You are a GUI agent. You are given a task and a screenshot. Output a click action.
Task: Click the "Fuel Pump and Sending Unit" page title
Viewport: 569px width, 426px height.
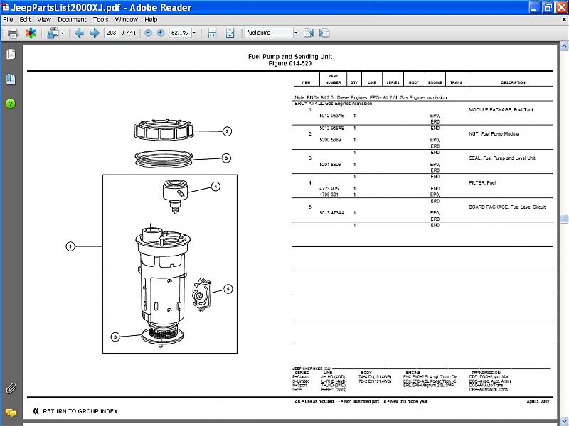pos(290,57)
